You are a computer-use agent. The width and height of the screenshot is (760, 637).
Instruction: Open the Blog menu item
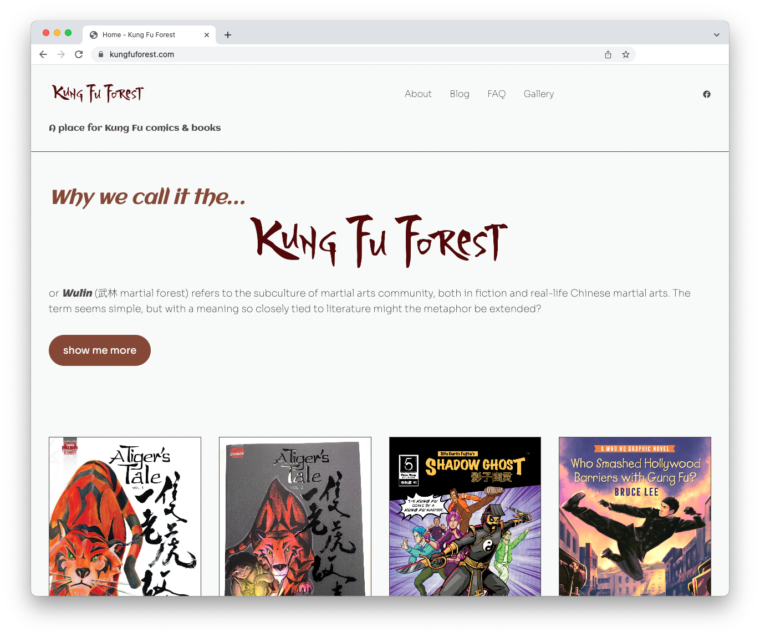pos(460,94)
